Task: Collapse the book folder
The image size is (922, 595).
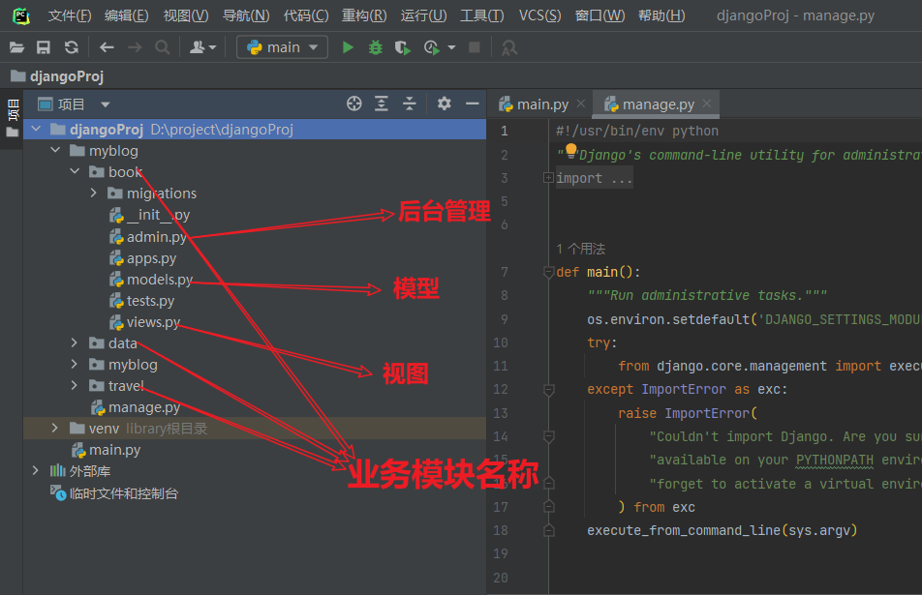Action: pyautogui.click(x=75, y=171)
